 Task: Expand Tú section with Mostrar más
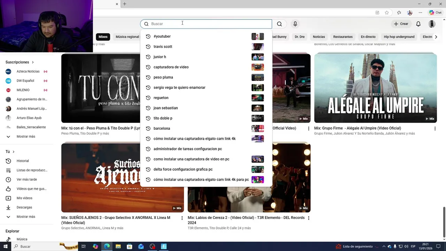pyautogui.click(x=26, y=217)
